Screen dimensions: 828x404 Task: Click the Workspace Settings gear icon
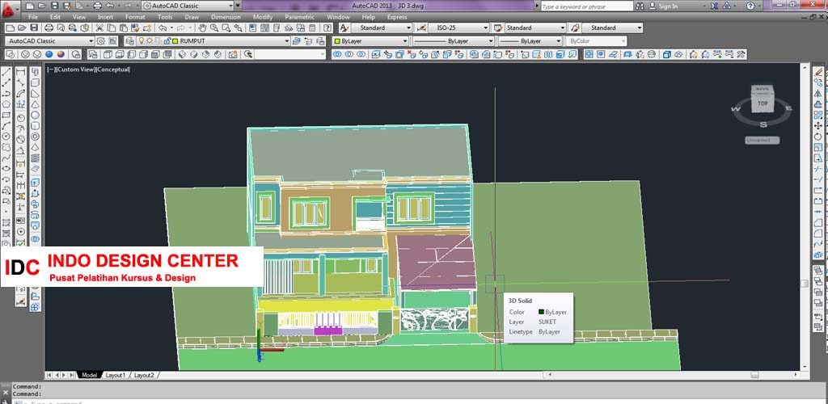[101, 41]
